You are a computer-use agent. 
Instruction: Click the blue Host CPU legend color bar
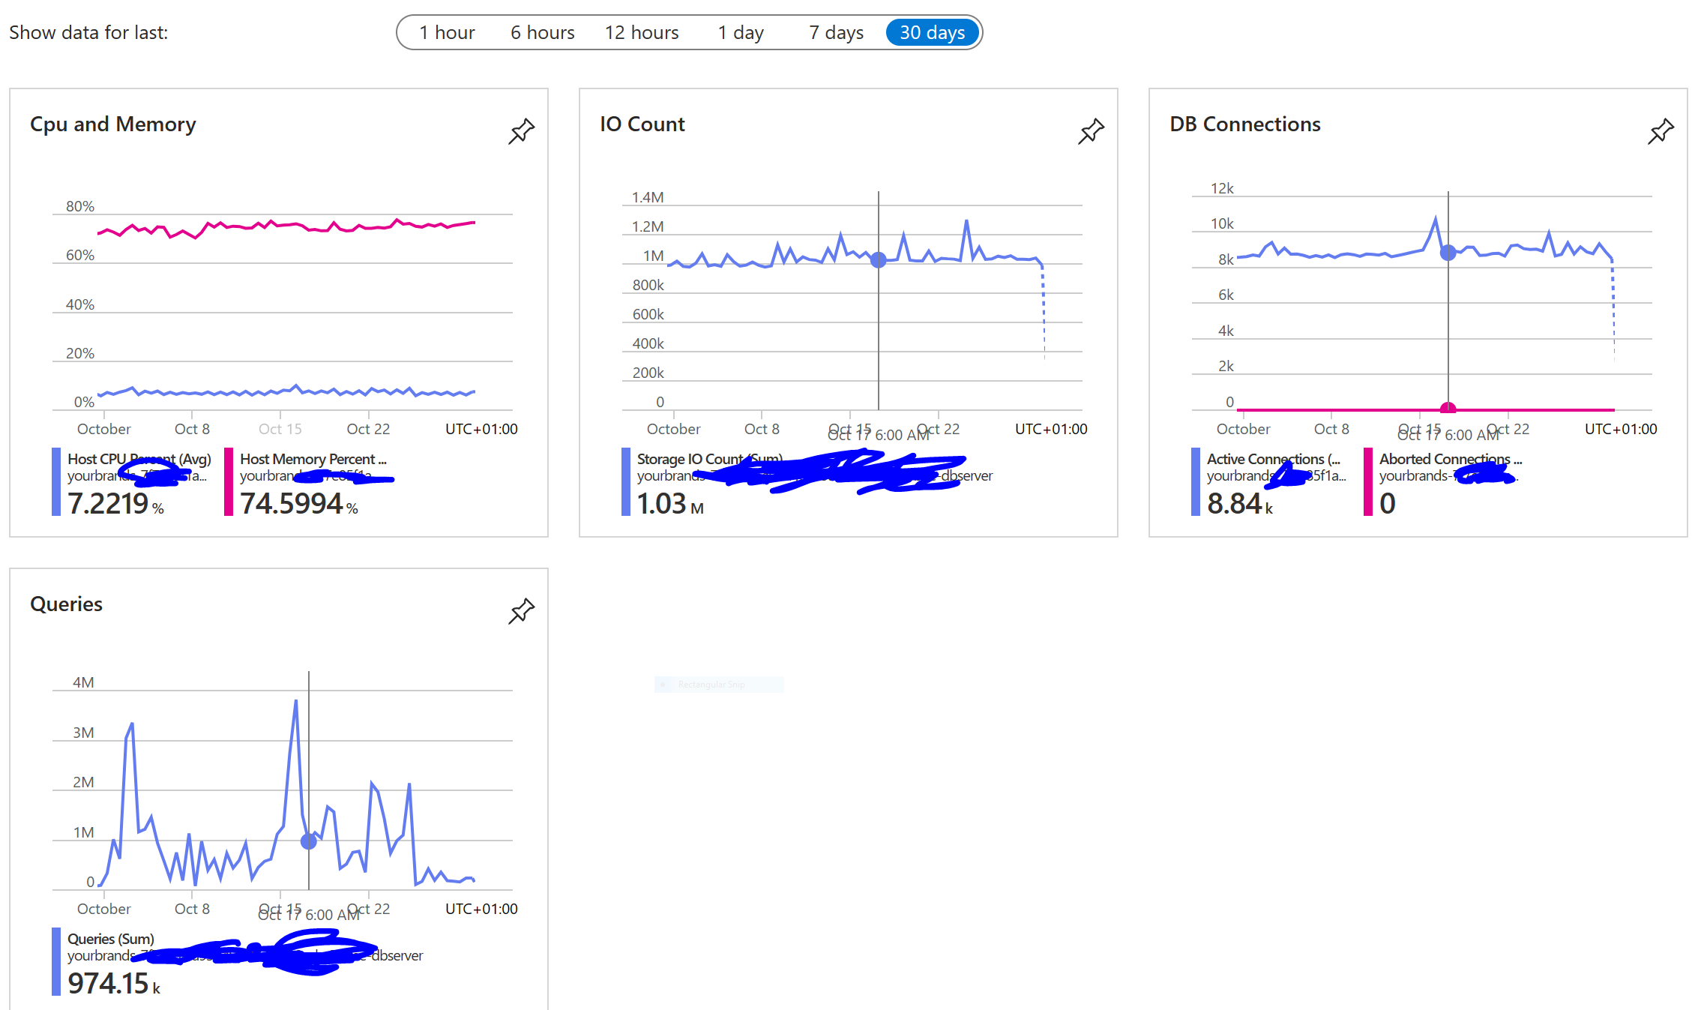pos(56,482)
